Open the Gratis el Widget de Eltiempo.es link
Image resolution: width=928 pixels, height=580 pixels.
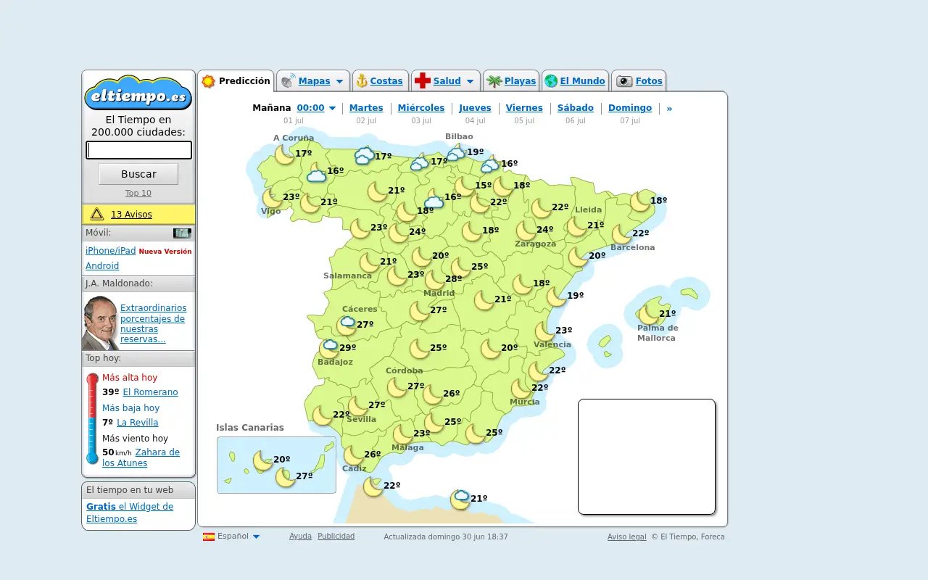point(130,513)
